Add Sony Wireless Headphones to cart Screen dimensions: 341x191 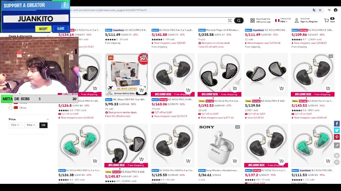[235, 161]
